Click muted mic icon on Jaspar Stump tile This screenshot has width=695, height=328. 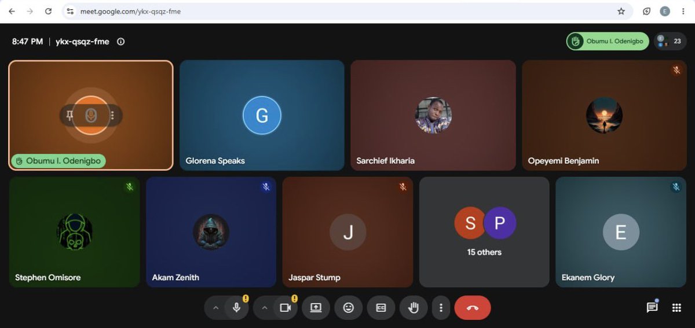click(x=403, y=187)
